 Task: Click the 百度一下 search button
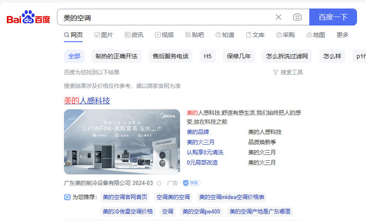(x=333, y=17)
